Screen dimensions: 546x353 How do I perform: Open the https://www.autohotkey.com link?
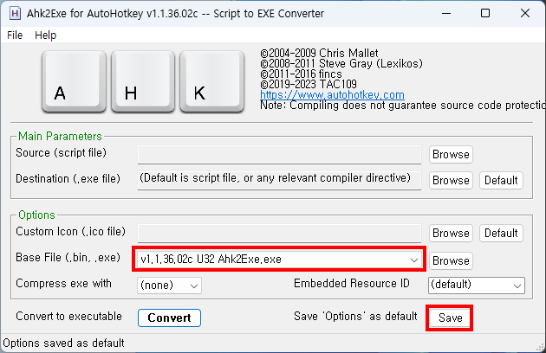pos(332,94)
